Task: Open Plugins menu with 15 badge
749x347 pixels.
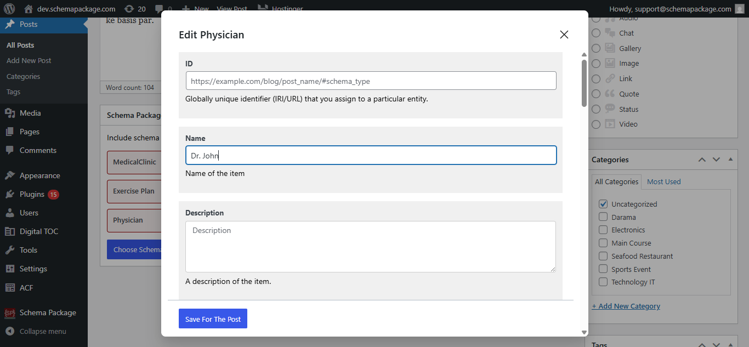Action: (x=32, y=194)
